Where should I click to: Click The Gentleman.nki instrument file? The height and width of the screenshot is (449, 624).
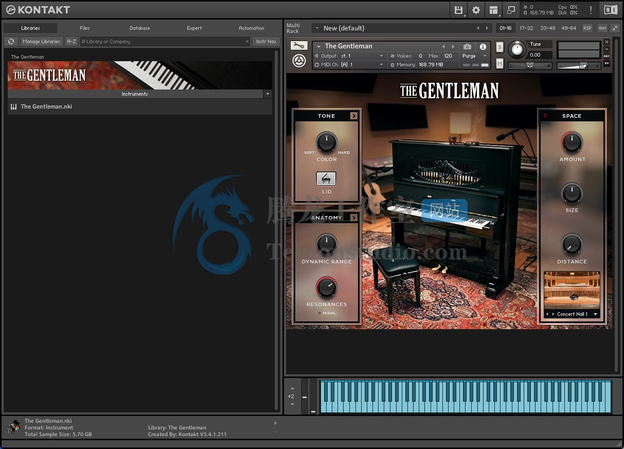pyautogui.click(x=140, y=106)
